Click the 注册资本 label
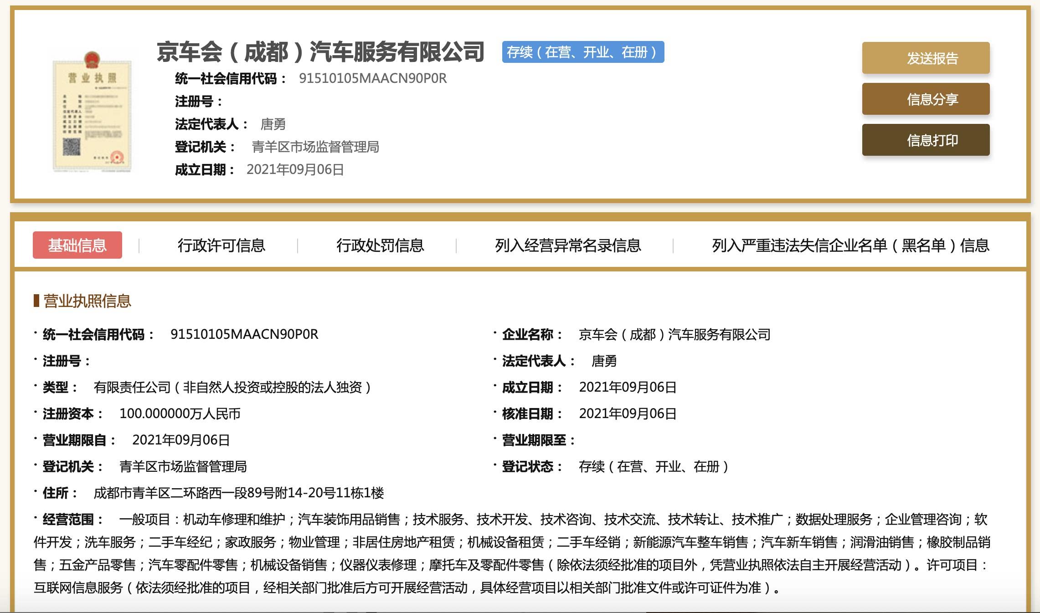This screenshot has width=1040, height=613. [x=73, y=414]
